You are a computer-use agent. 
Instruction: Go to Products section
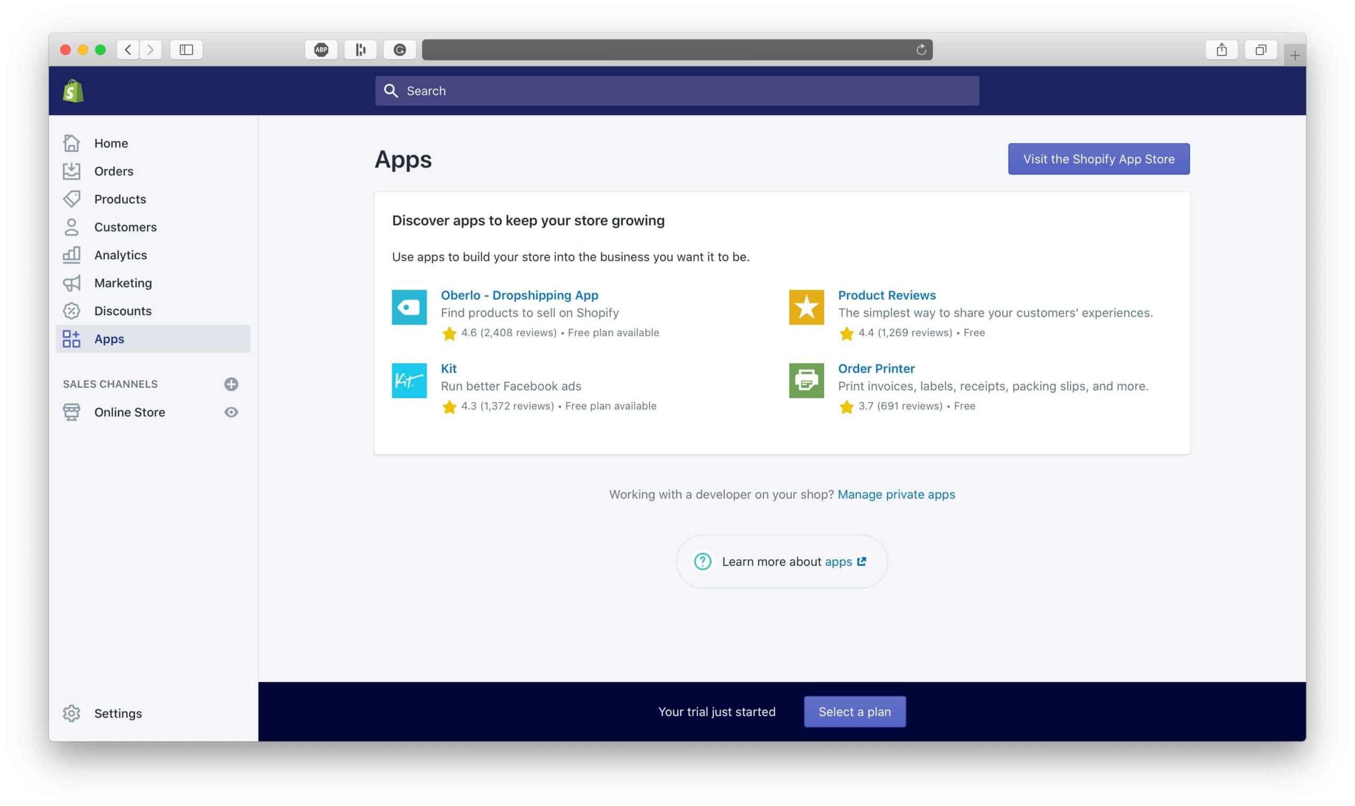tap(120, 199)
